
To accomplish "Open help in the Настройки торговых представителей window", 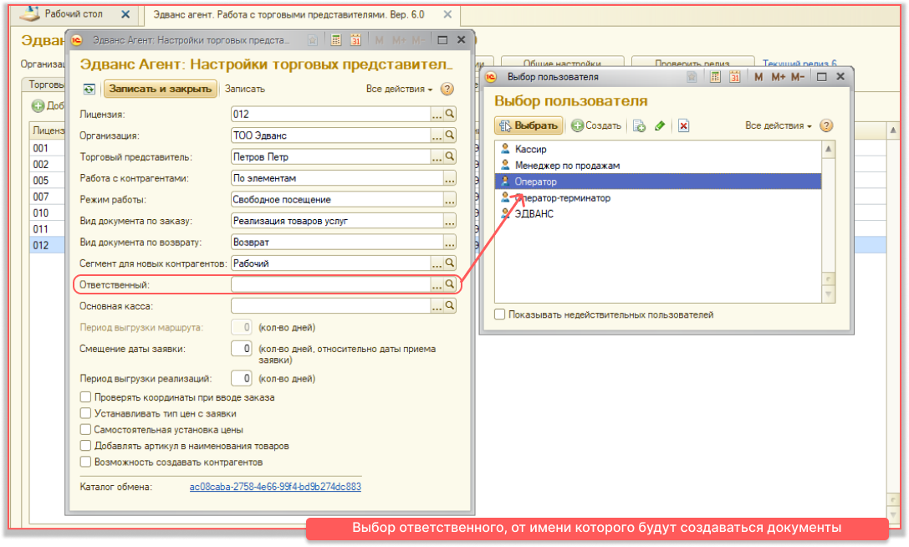I will tap(447, 89).
